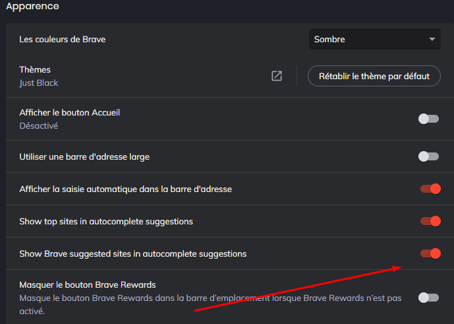Click the Brave Rewards description text
This screenshot has width=454, height=324.
(x=210, y=305)
